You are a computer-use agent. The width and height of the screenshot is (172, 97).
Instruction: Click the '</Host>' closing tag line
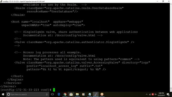(x=17, y=76)
